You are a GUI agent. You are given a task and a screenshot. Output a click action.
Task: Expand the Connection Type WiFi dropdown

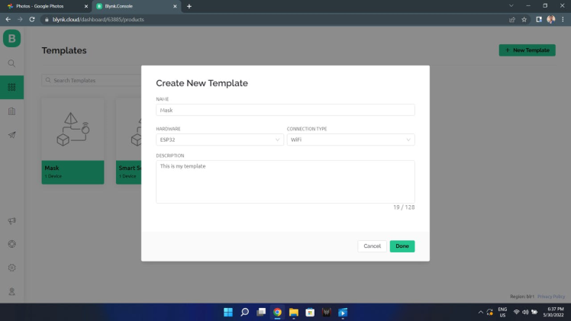(x=350, y=140)
